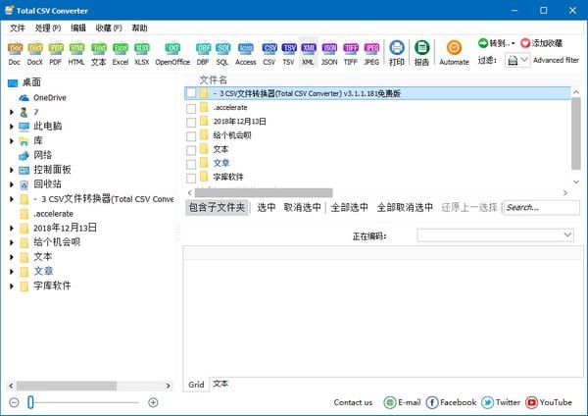
Task: Click the 选中 check button
Action: pyautogui.click(x=267, y=207)
